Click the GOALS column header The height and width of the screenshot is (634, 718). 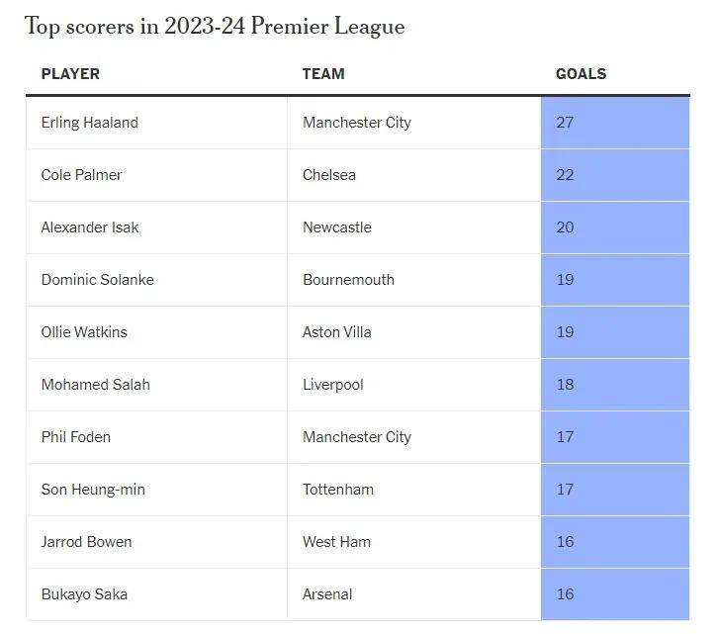pos(581,74)
